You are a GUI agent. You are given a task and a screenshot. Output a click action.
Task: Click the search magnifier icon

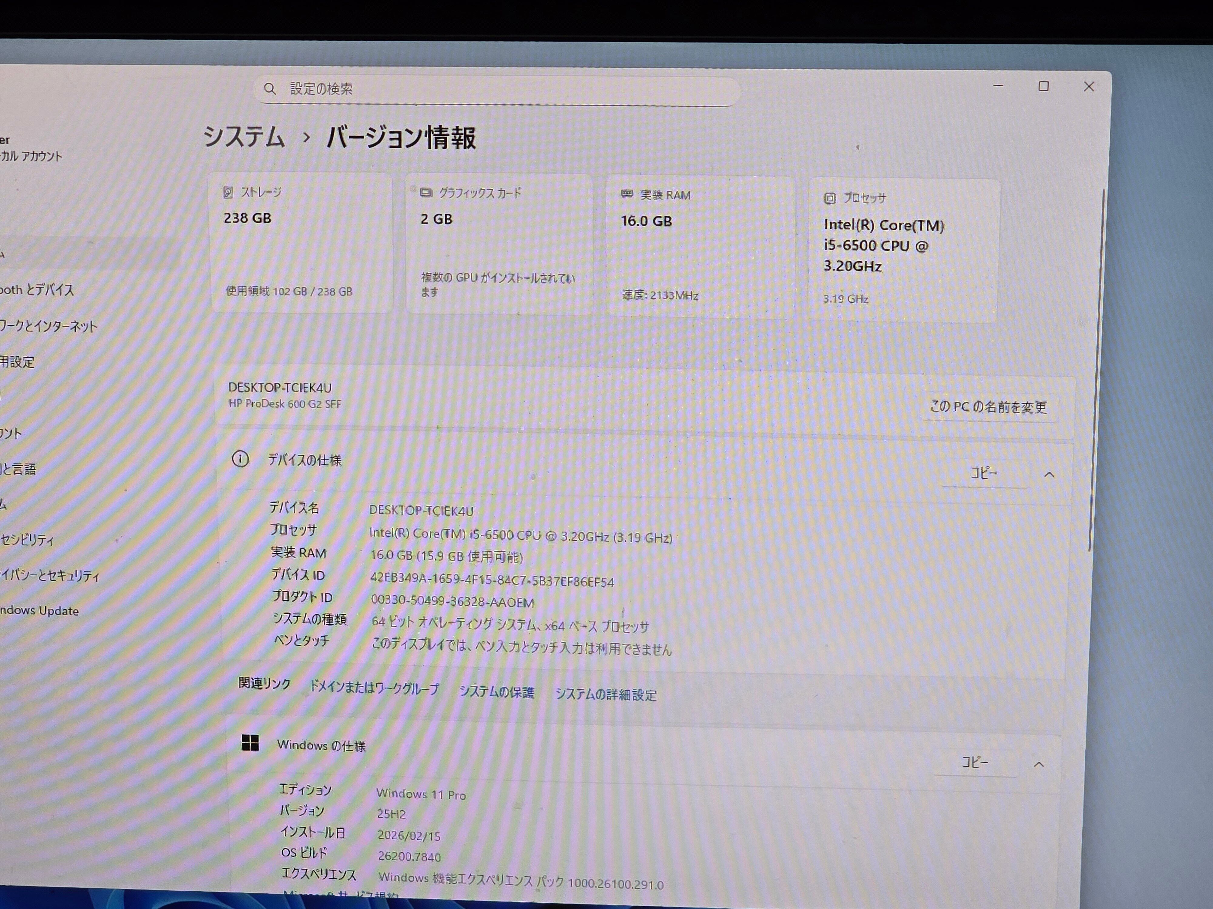click(269, 89)
